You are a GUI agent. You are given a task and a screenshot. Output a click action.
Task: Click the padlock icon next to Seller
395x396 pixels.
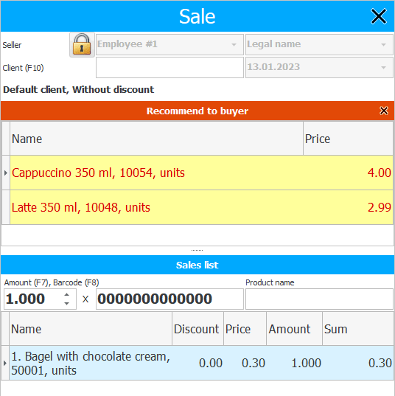82,45
